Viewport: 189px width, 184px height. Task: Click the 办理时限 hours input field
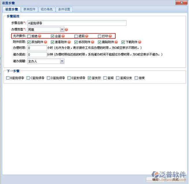37,48
